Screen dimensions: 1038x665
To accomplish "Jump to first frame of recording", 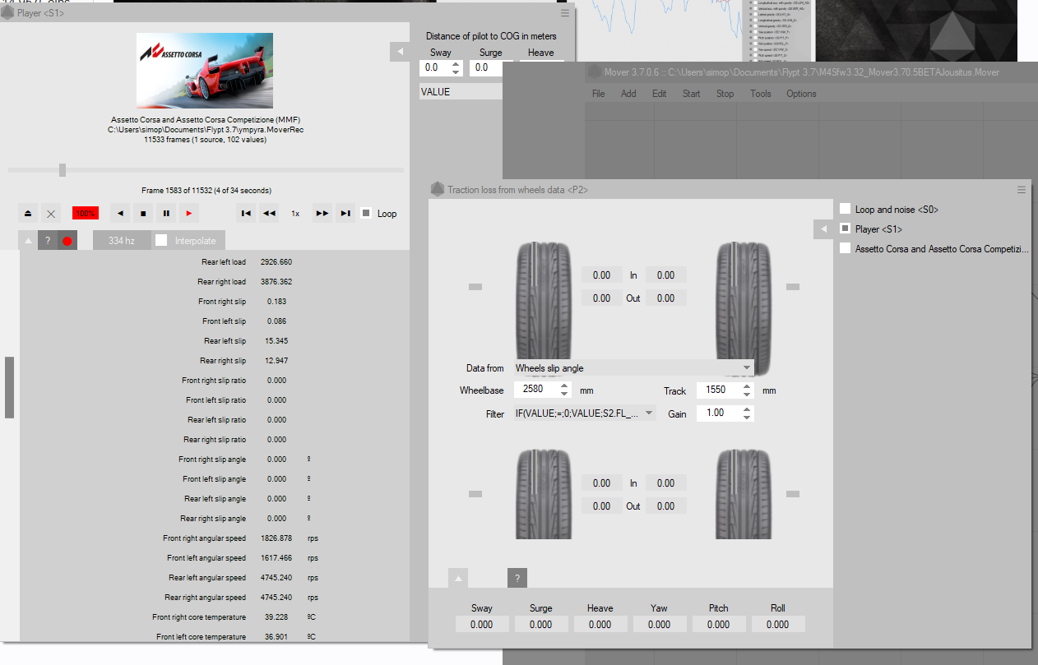I will pos(246,214).
